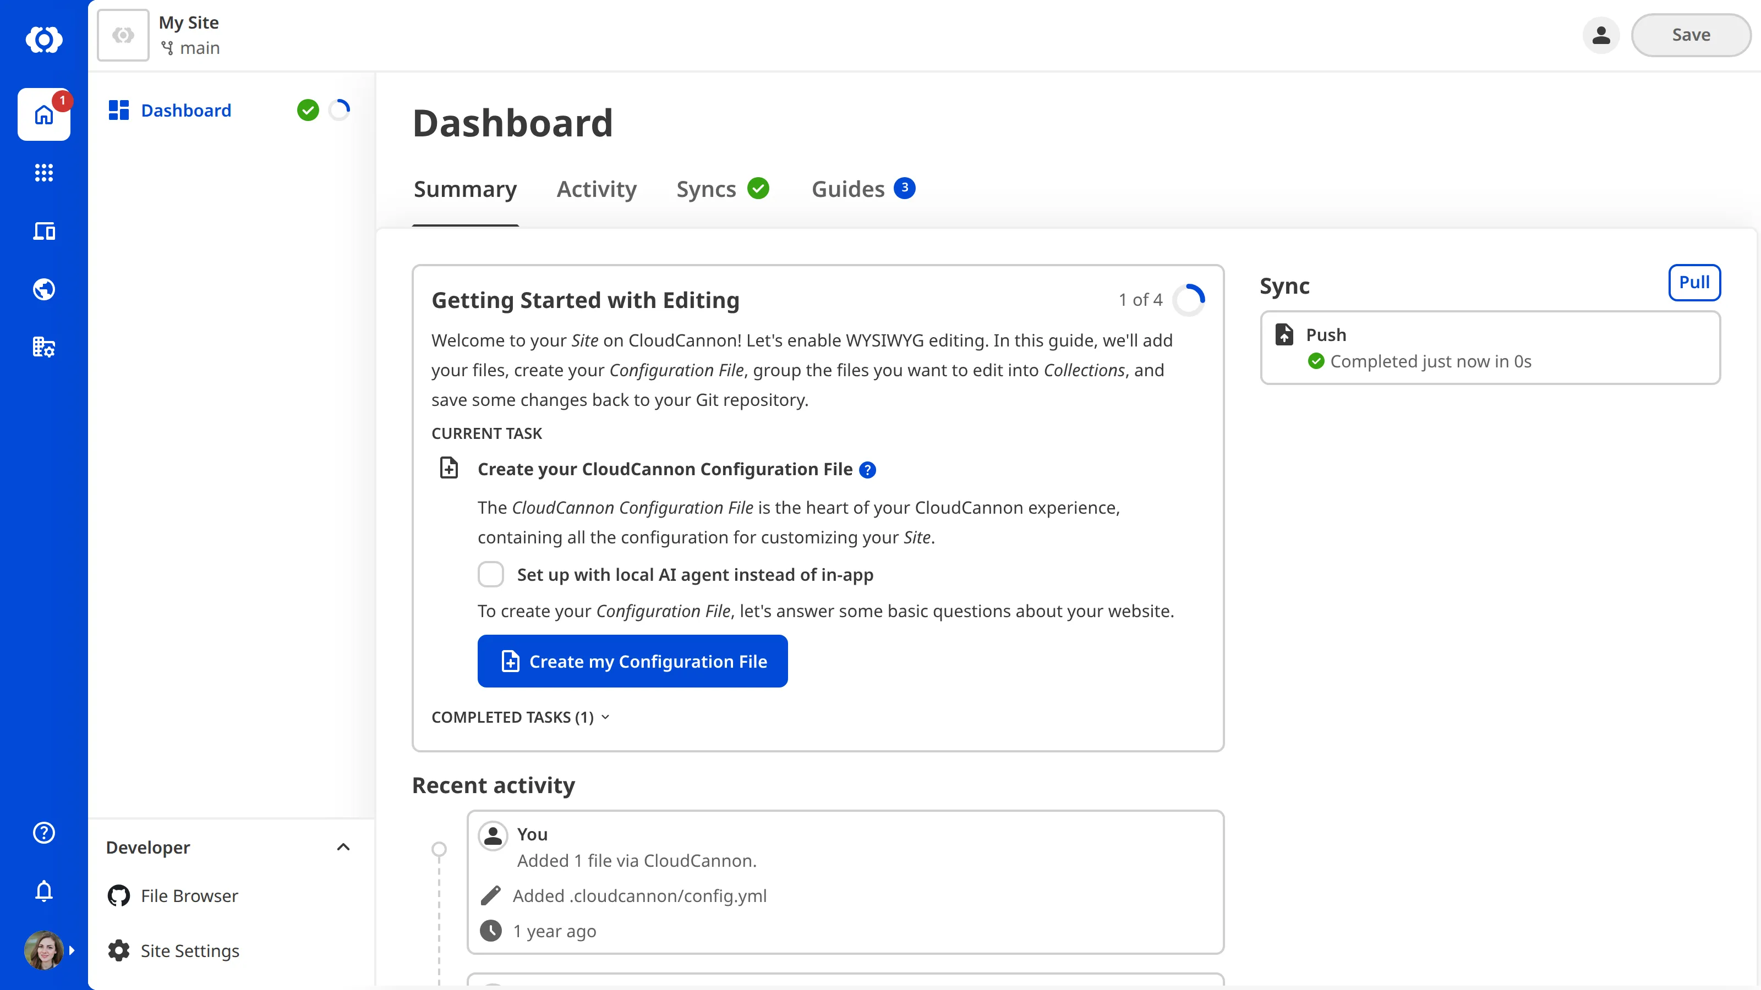Click the clock icon beside 1 year ago
Screen dimensions: 1761x990
(490, 931)
